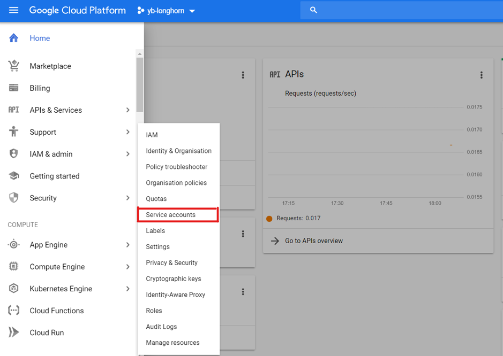
Task: Open the hamburger navigation menu
Action: (13, 10)
